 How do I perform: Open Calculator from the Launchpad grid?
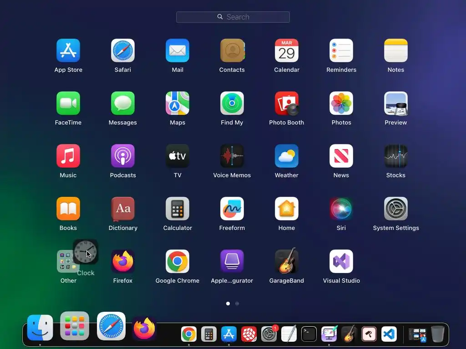[177, 209]
